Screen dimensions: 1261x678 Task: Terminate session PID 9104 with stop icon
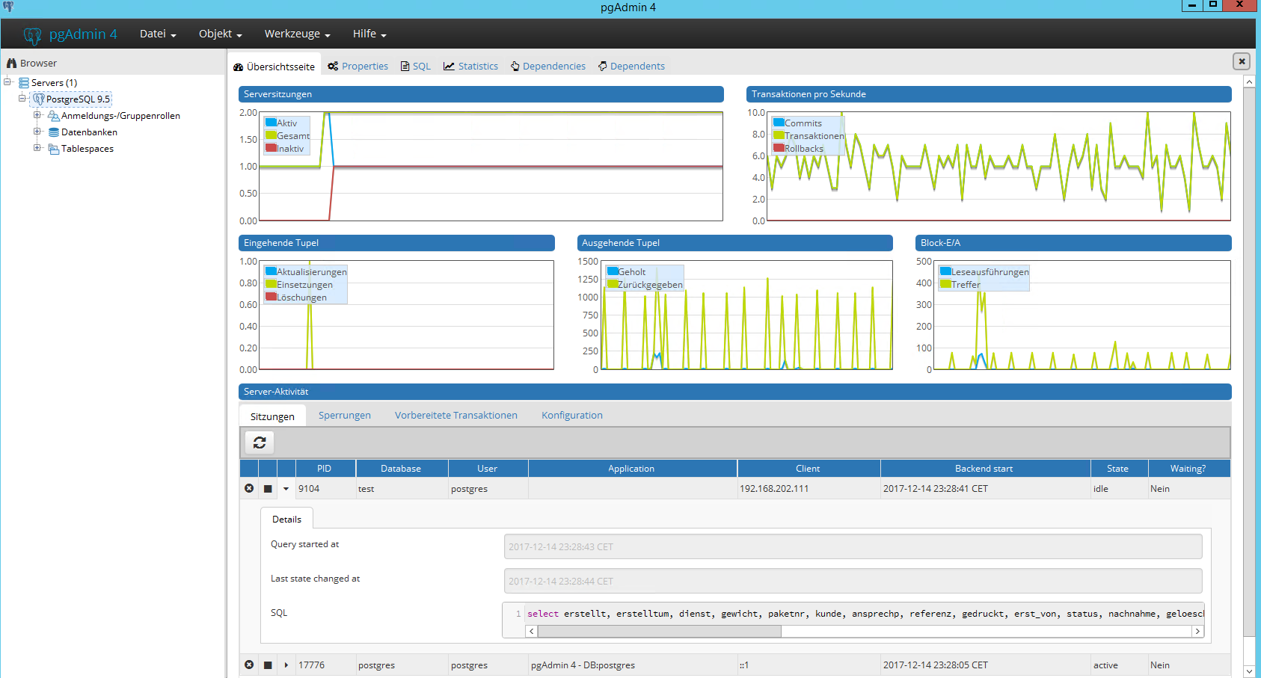(x=268, y=489)
